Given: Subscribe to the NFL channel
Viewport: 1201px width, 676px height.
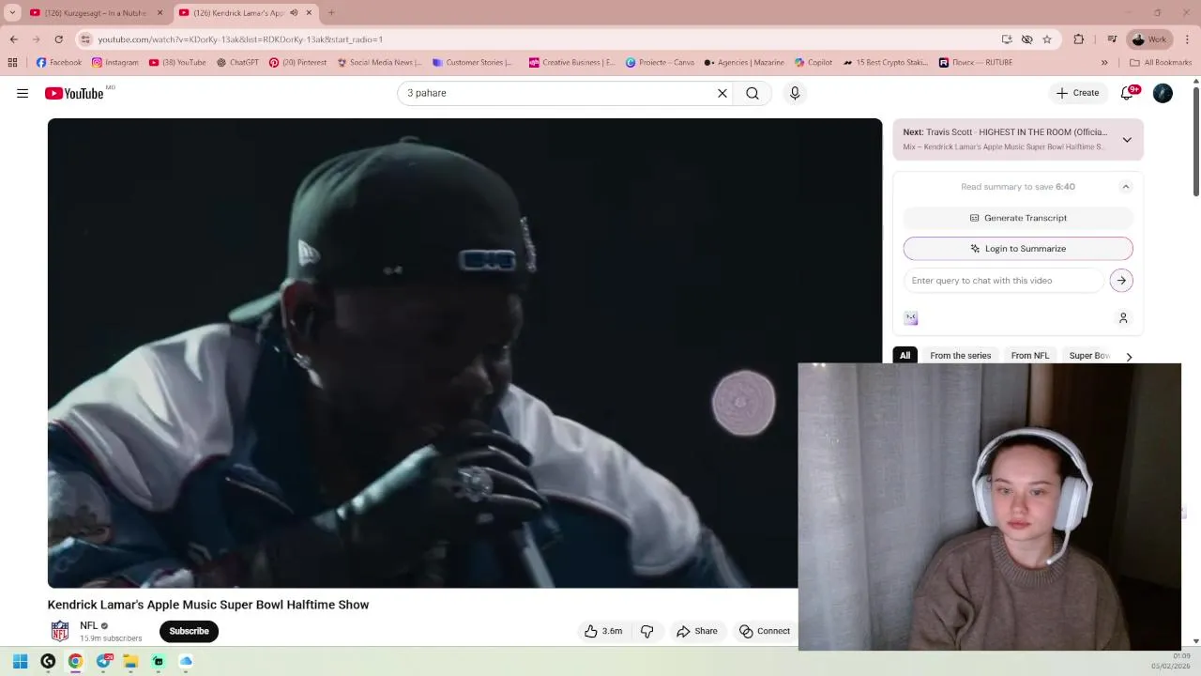Looking at the screenshot, I should (189, 631).
